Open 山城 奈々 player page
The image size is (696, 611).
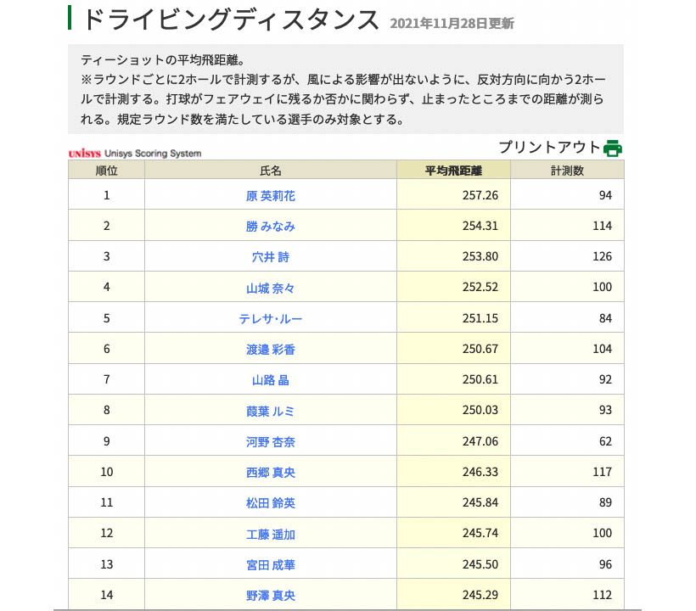pyautogui.click(x=271, y=288)
